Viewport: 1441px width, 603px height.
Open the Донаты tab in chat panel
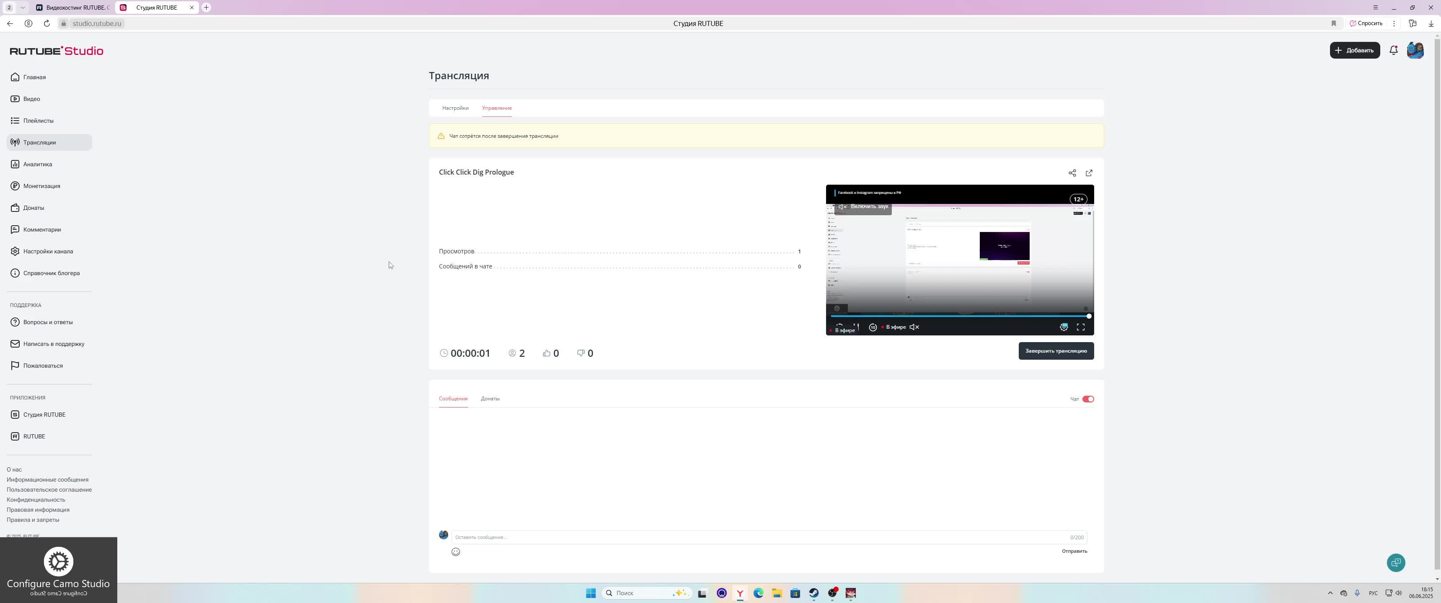click(x=490, y=399)
